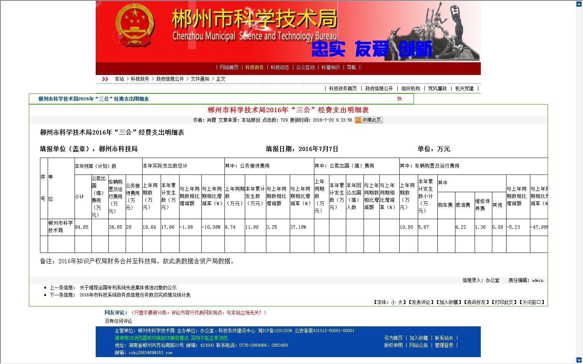Click the 填报日期：2016年7月7日 text
583x364 pixels.
click(302, 149)
